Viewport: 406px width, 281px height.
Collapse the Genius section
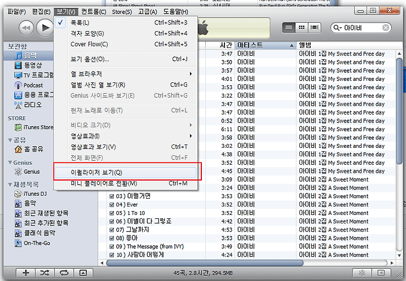click(x=10, y=163)
